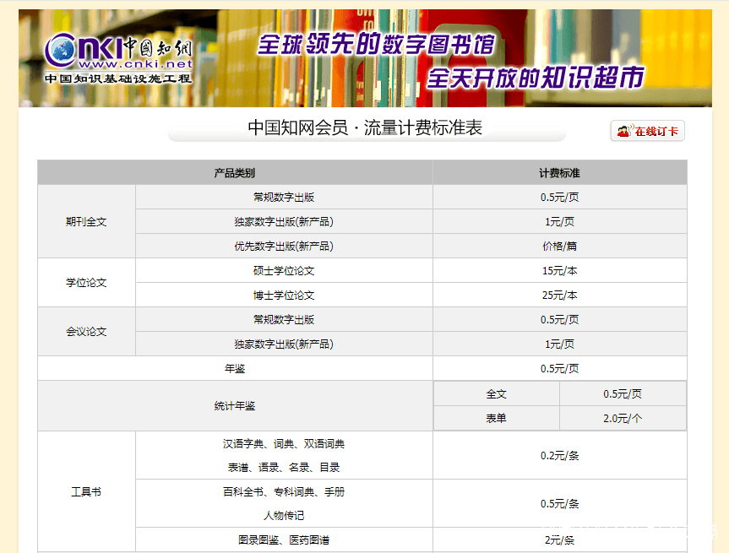The width and height of the screenshot is (729, 553).
Task: Click 汉语字典、词典、双语词典 text
Action: pos(284,444)
